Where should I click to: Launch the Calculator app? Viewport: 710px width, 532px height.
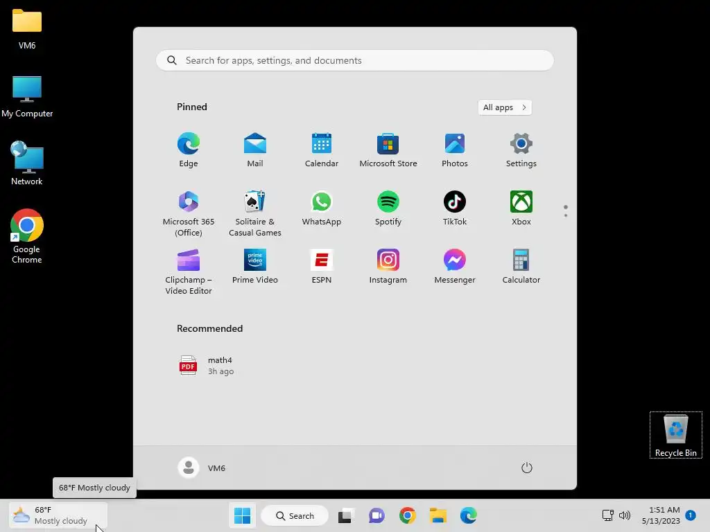click(521, 267)
